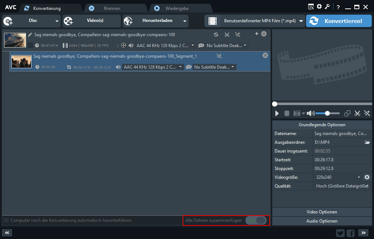Switch to the Konvertierung tab
The width and height of the screenshot is (374, 239).
tap(47, 8)
